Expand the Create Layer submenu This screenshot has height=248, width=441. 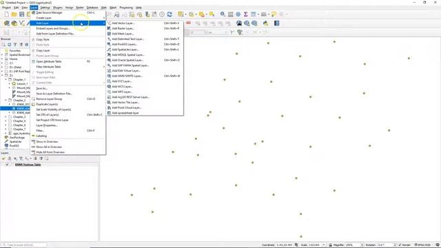pyautogui.click(x=68, y=18)
